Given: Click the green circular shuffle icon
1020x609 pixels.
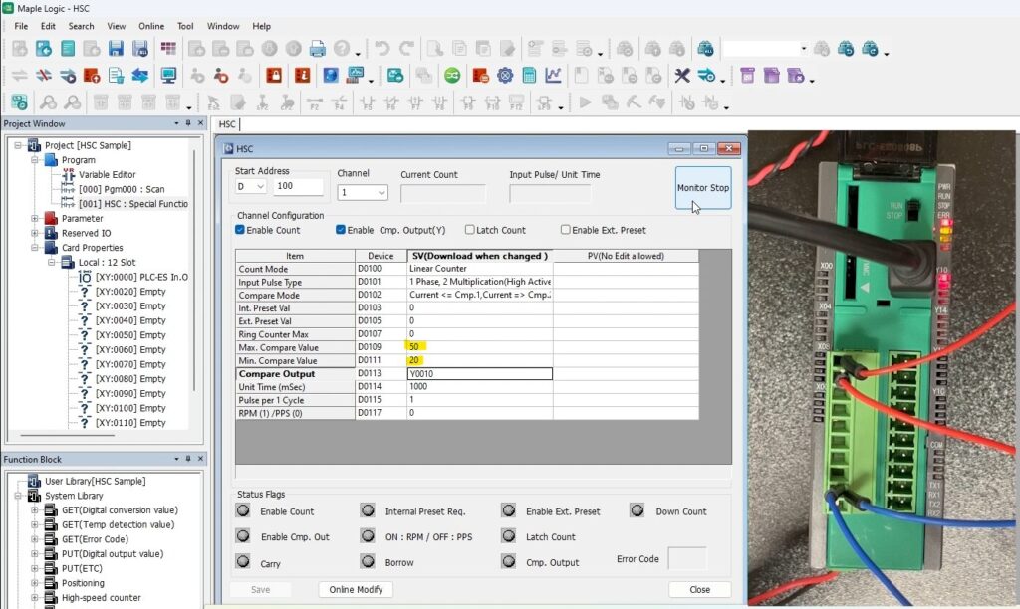Looking at the screenshot, I should click(x=452, y=76).
